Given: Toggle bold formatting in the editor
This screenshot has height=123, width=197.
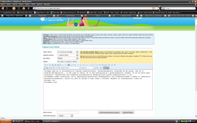Looking at the screenshot, I should [x=75, y=65].
